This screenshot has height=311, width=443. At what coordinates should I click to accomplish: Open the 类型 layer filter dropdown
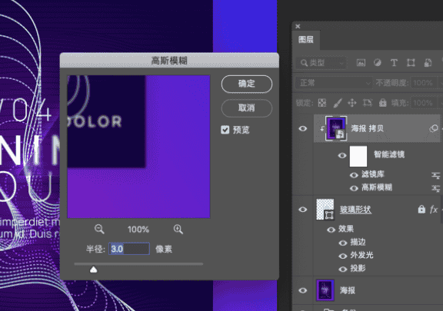click(321, 63)
